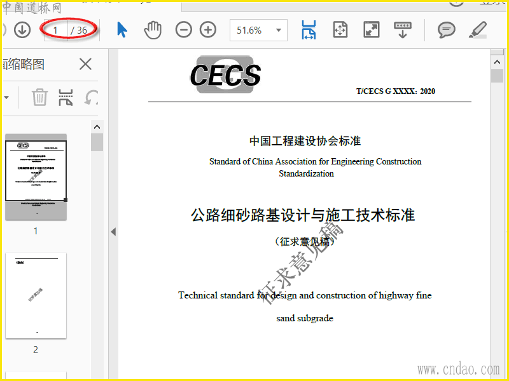
Task: Add a sticky note comment
Action: [x=447, y=30]
